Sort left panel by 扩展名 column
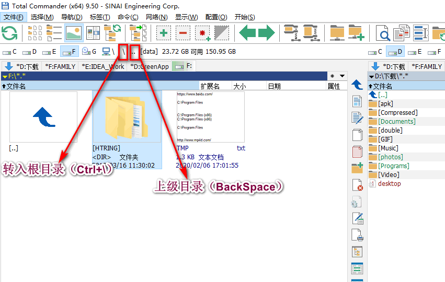The width and height of the screenshot is (445, 282). click(x=215, y=86)
